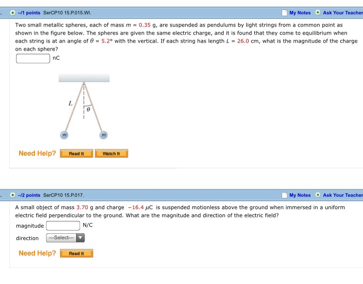Click the SerCP10 15.P.017. question code
The image size is (363, 284).
pos(63,195)
